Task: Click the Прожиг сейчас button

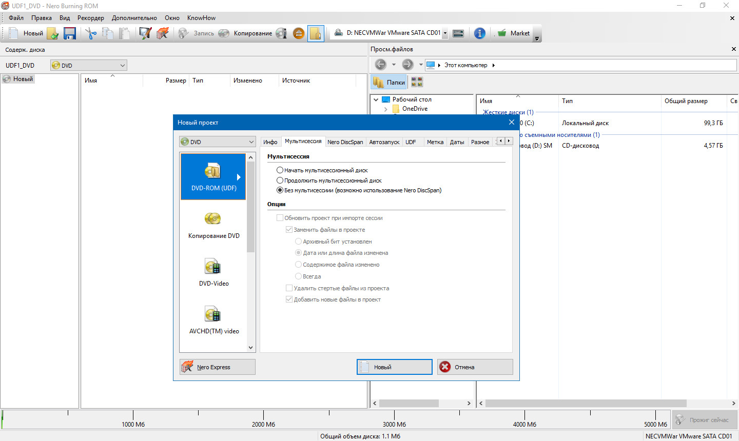Action: point(704,419)
